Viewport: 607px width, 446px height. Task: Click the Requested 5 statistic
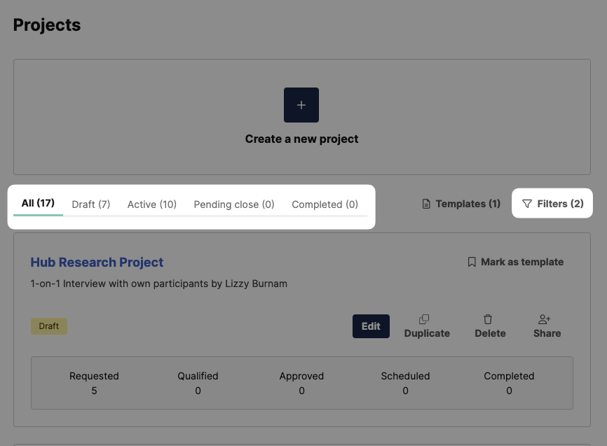click(94, 383)
